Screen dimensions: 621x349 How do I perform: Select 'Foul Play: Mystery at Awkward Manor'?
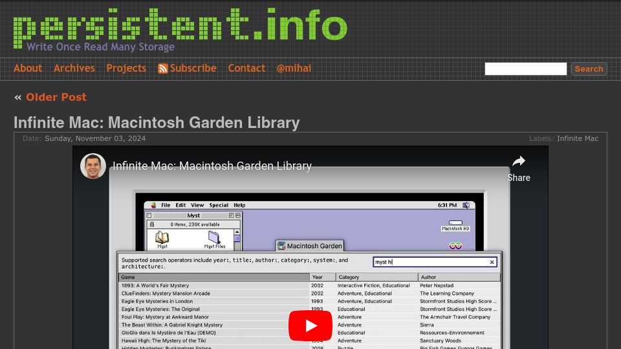165,317
